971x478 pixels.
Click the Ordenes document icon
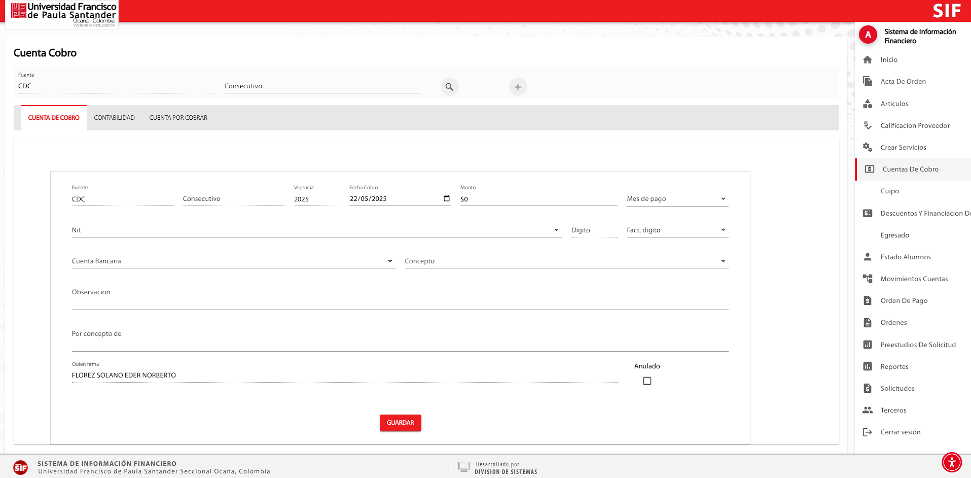pos(868,322)
